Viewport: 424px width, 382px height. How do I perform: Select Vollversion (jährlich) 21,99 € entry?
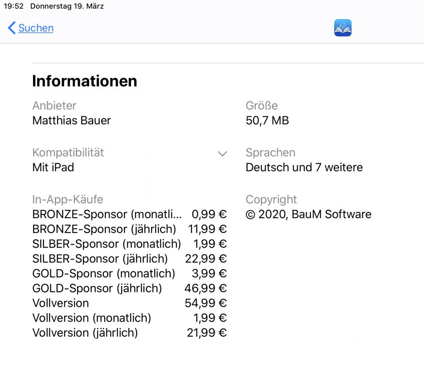(x=130, y=333)
